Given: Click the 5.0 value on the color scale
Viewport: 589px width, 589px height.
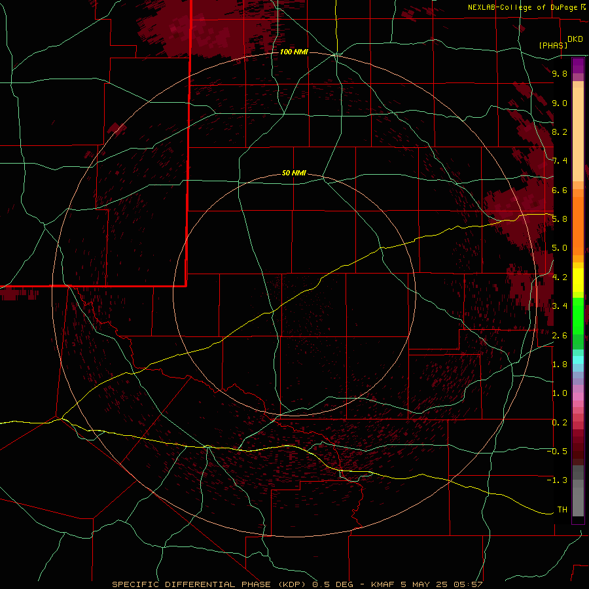Looking at the screenshot, I should tap(560, 248).
